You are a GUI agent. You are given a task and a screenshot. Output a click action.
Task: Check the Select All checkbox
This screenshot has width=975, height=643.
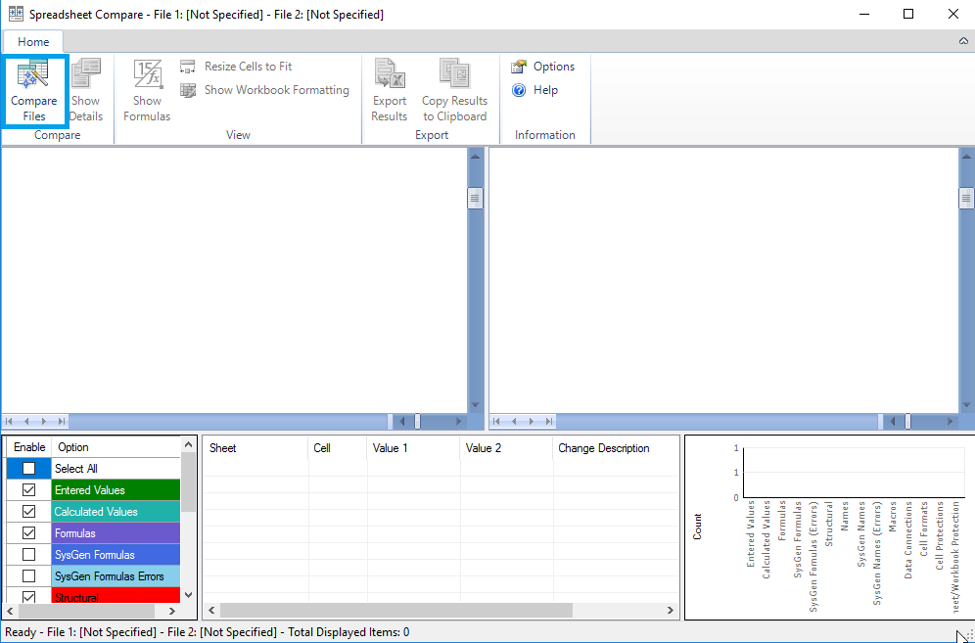click(28, 469)
